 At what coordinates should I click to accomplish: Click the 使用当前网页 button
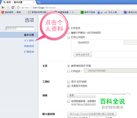(83, 55)
